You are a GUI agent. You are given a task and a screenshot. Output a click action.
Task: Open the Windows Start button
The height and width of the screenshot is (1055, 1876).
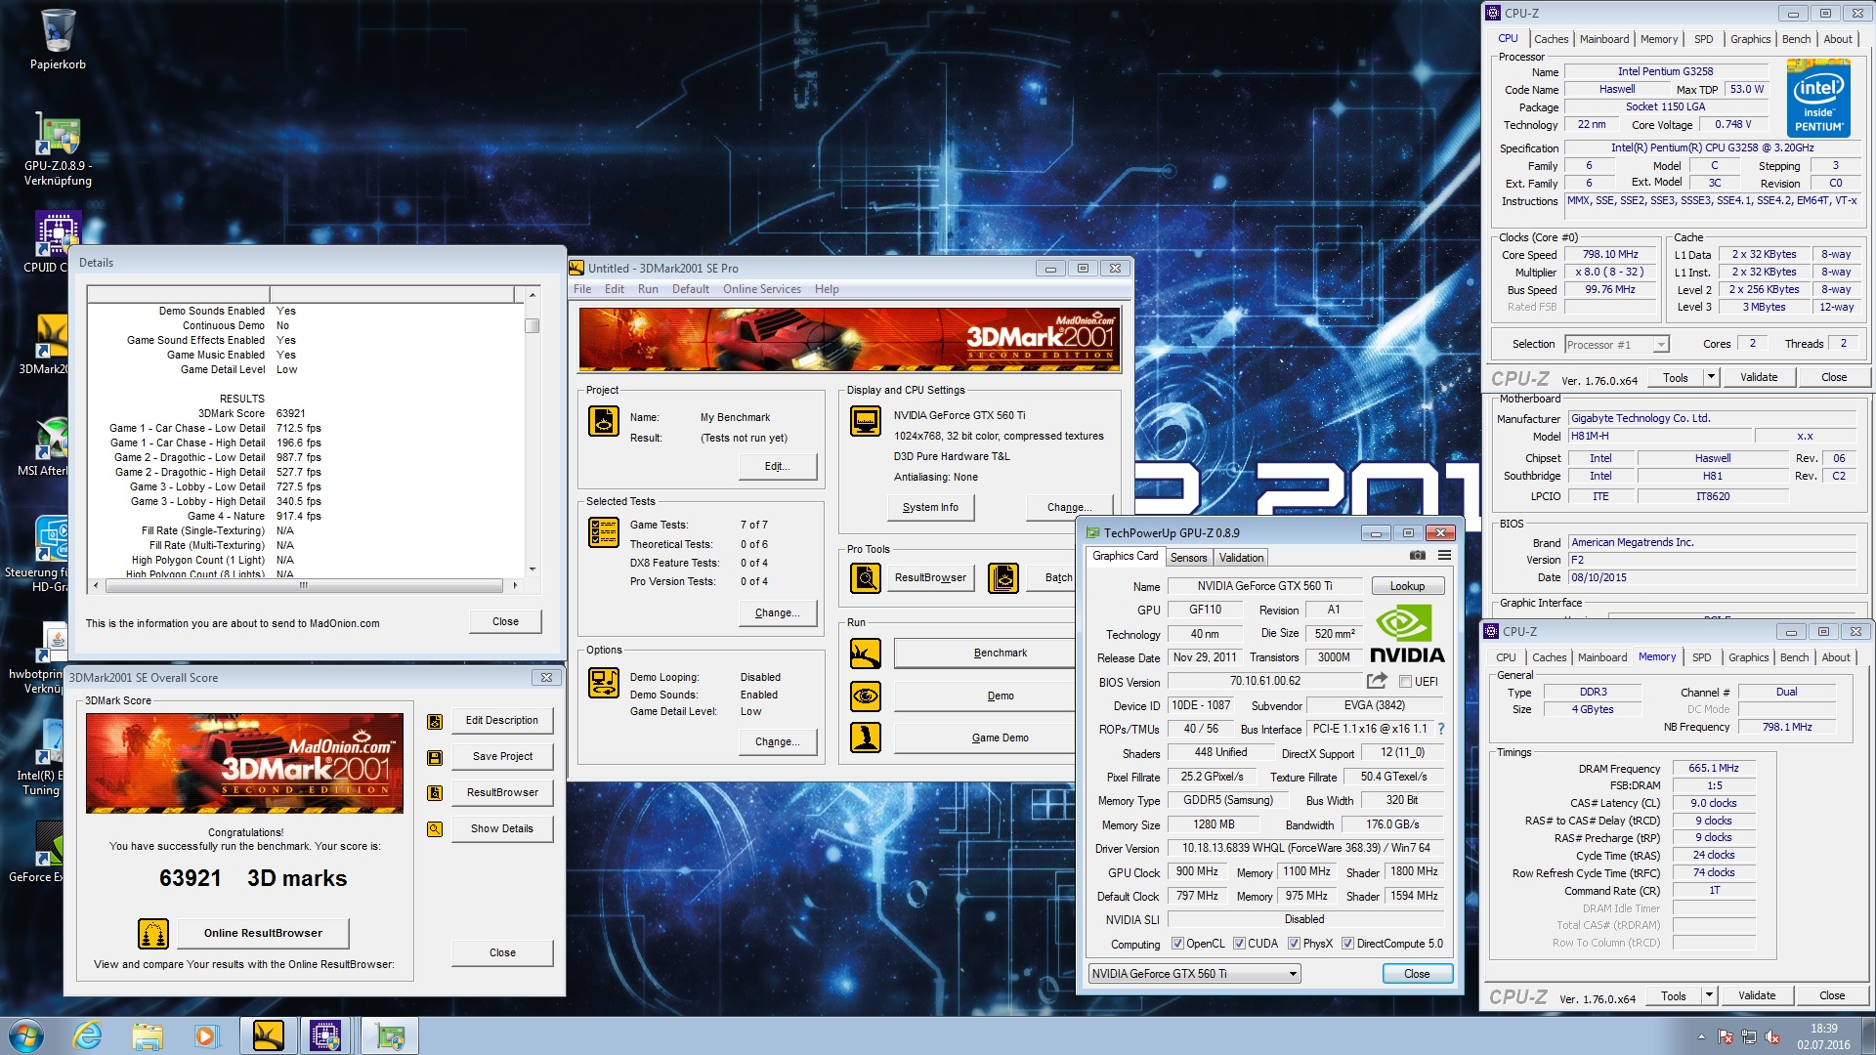(x=26, y=1035)
